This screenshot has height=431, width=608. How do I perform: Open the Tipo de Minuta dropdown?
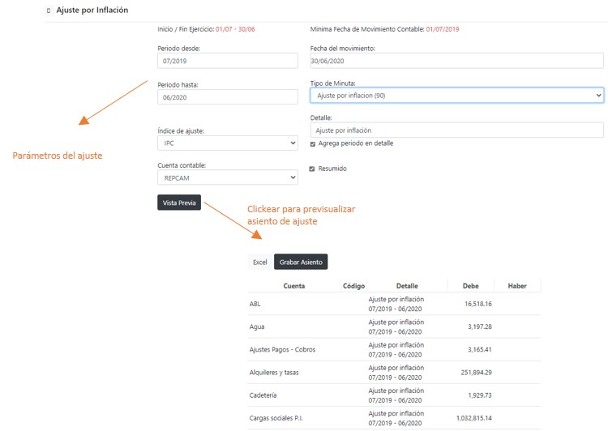coord(456,96)
